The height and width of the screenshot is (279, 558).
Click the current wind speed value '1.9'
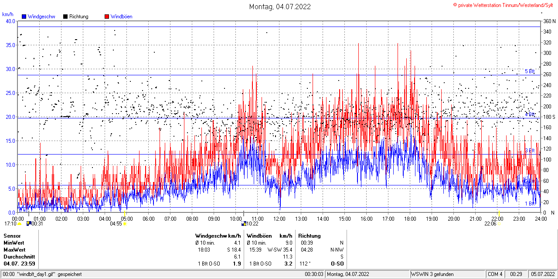tap(237, 264)
